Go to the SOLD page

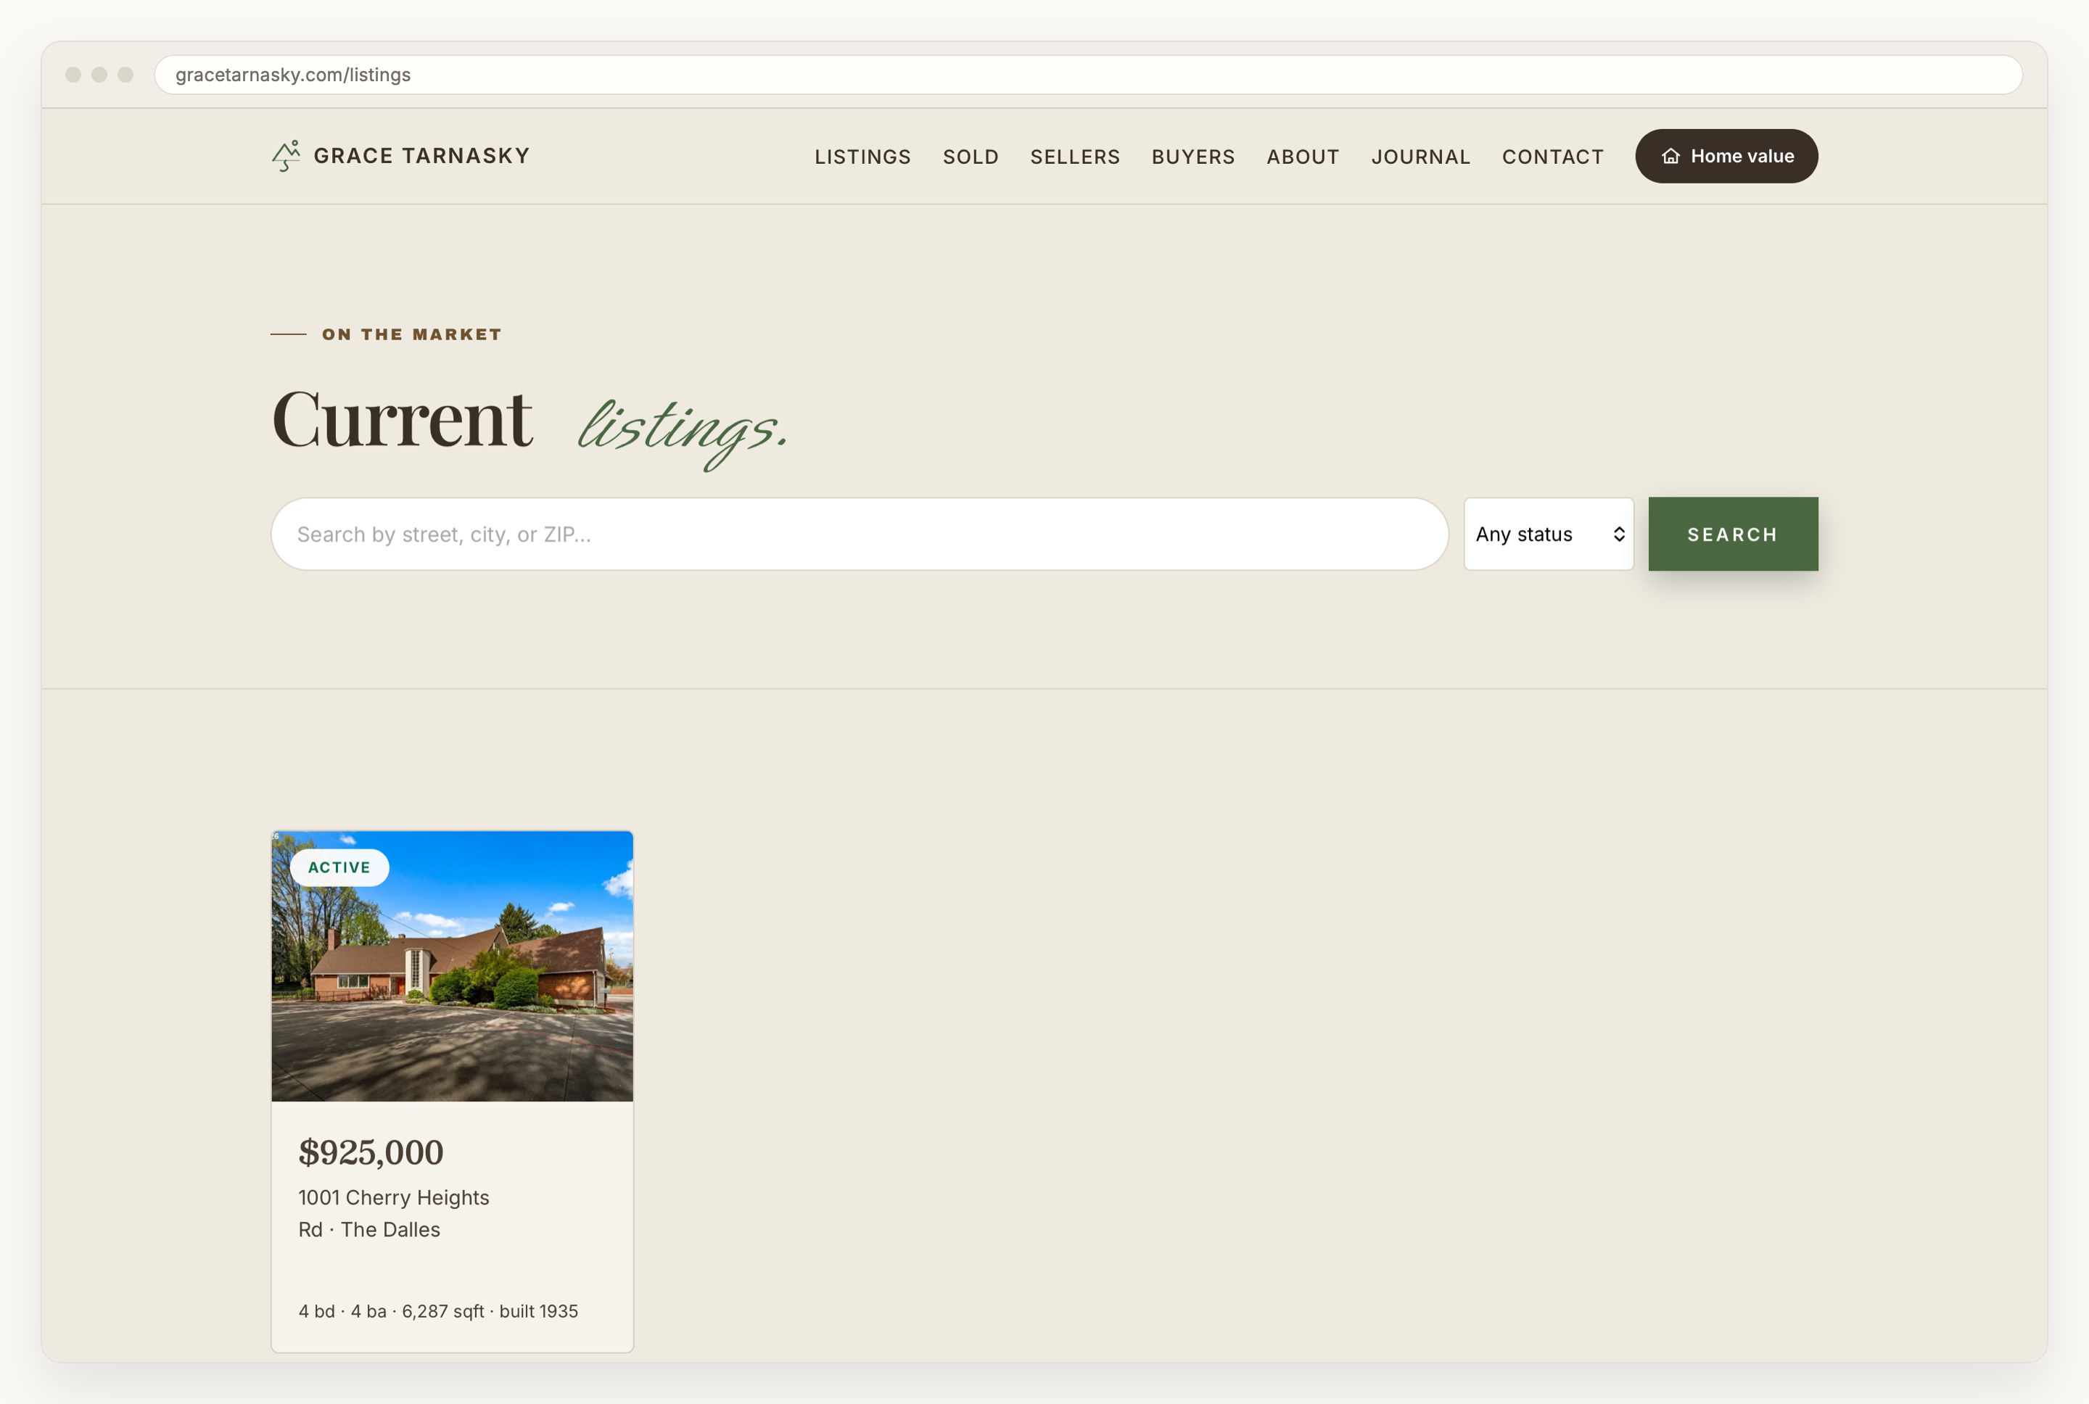click(x=971, y=157)
